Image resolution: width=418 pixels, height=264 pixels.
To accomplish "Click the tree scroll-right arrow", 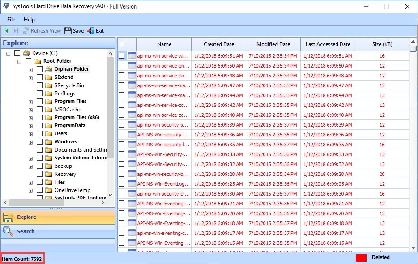I will [103, 203].
